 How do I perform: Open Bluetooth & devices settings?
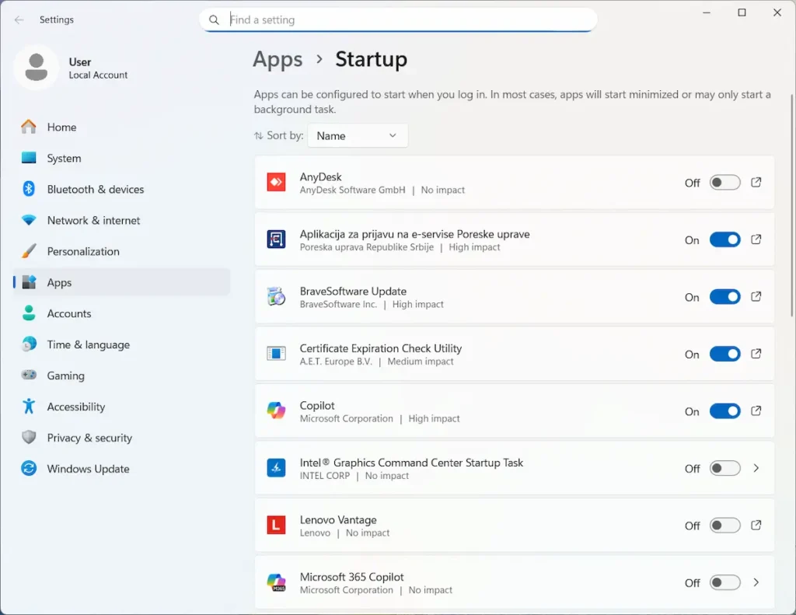[121, 189]
